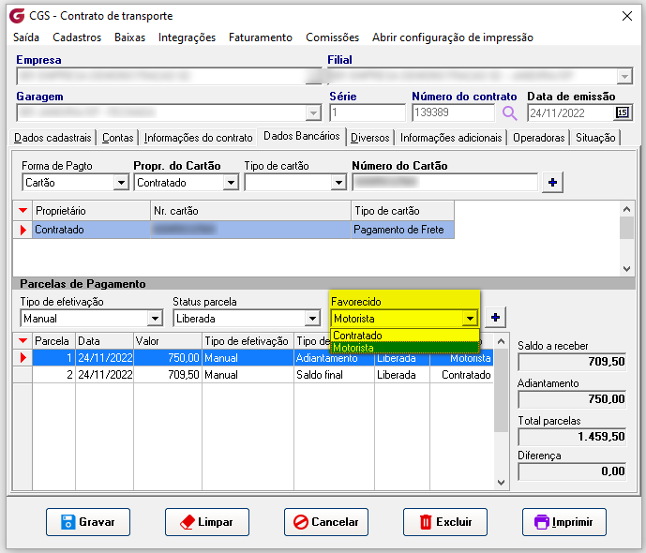
Task: Click the Nr. cartão column header
Action: (251, 211)
